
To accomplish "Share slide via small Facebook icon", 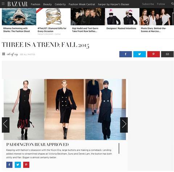I will point(9,165).
